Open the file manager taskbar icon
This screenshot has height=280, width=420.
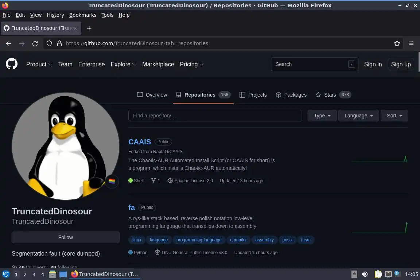point(52,274)
